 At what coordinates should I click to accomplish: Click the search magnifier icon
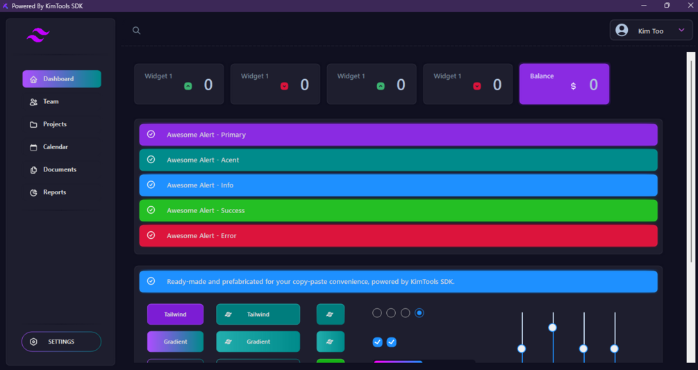(x=136, y=31)
